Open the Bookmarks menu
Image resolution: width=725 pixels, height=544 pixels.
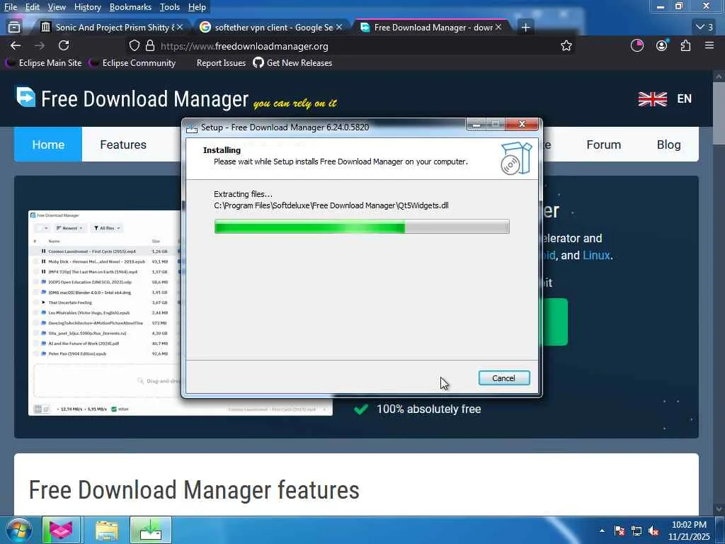130,7
